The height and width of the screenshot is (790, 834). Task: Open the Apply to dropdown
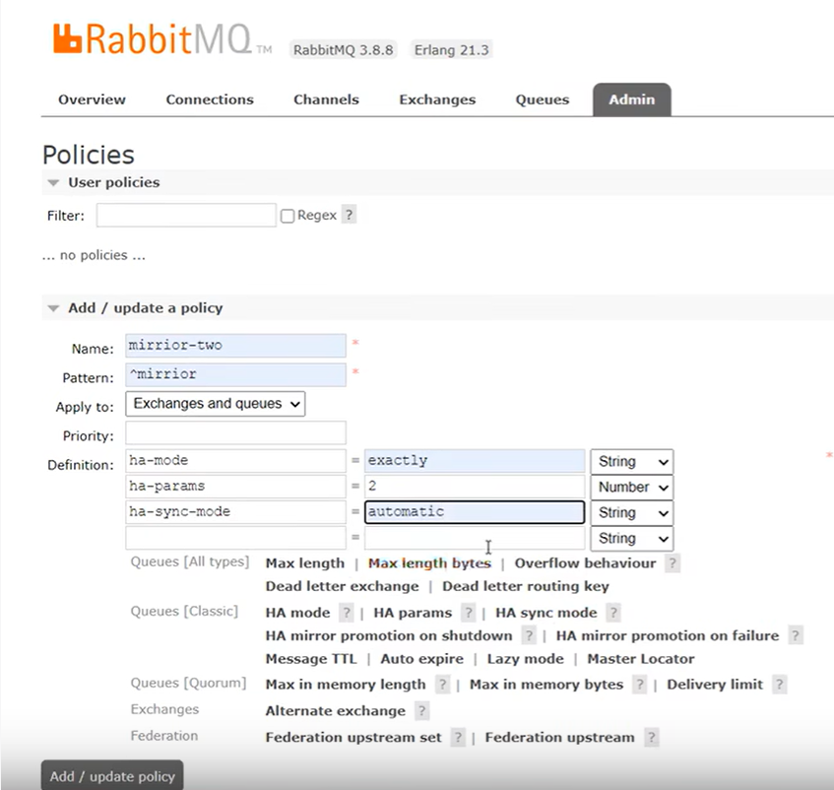pos(216,404)
